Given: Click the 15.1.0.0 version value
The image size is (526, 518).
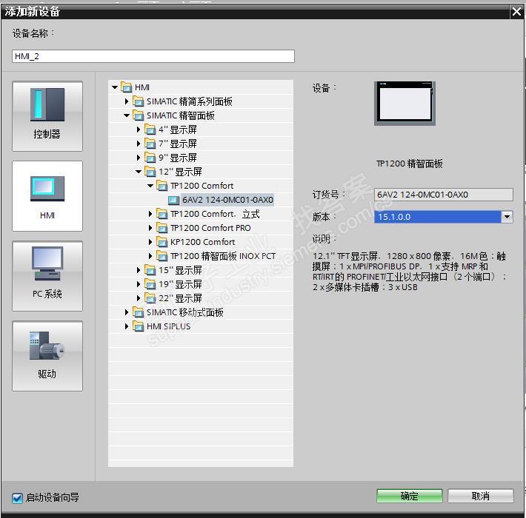Looking at the screenshot, I should point(394,217).
